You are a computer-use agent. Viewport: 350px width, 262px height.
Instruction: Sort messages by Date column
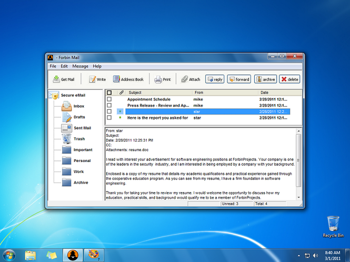pyautogui.click(x=280, y=93)
